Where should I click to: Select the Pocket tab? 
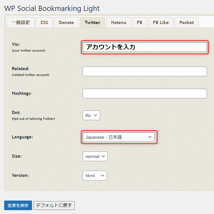point(186,22)
